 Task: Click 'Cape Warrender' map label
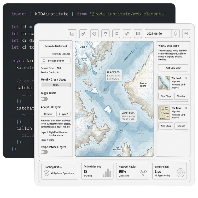coord(117,148)
